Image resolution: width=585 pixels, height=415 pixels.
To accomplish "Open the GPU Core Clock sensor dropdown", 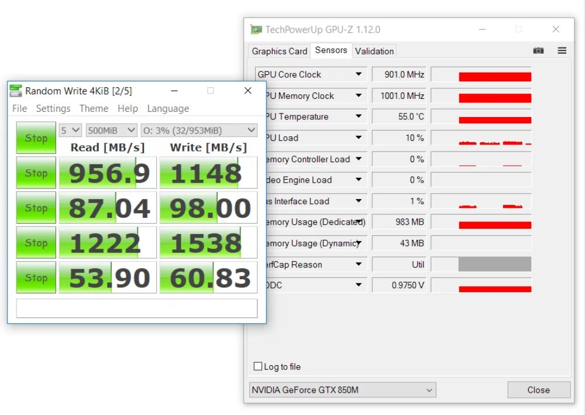I will [358, 74].
